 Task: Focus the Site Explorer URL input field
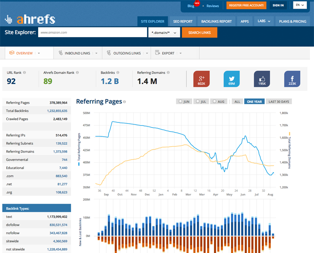coord(92,32)
